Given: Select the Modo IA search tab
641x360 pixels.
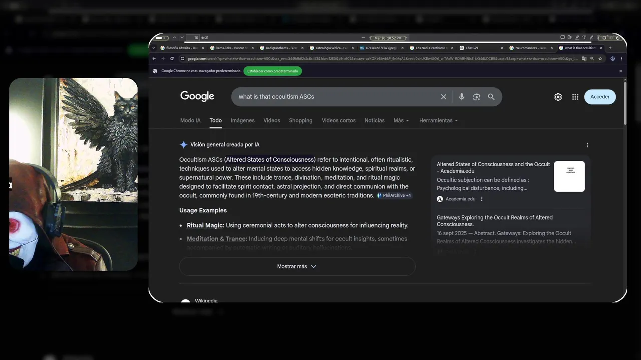Looking at the screenshot, I should pyautogui.click(x=190, y=120).
